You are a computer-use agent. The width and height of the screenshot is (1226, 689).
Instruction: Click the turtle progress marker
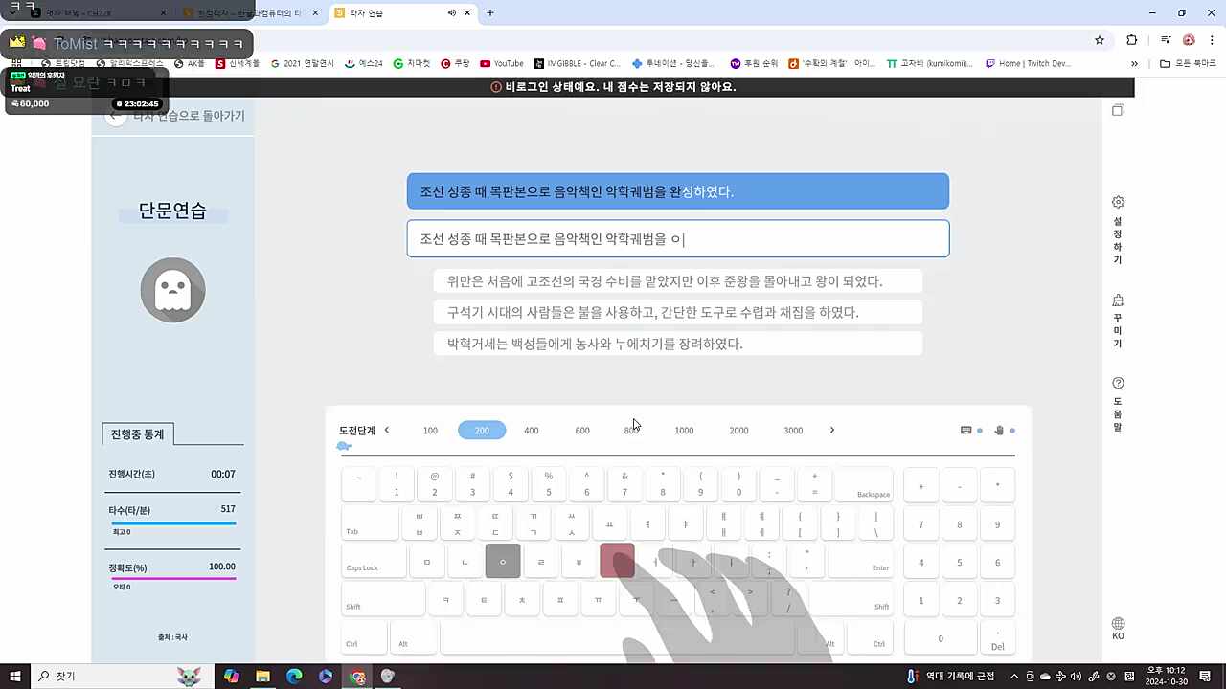[344, 446]
